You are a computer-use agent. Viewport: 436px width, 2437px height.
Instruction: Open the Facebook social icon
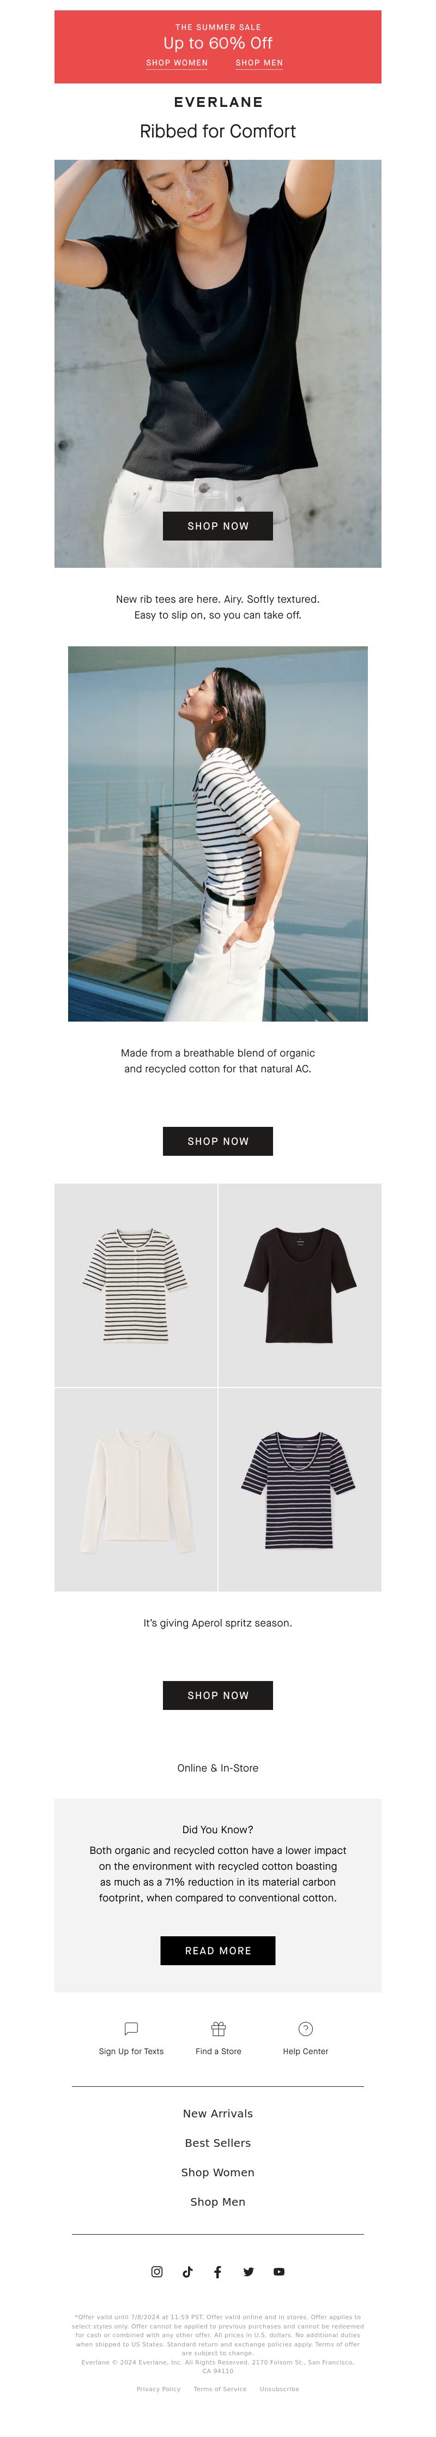pyautogui.click(x=217, y=2271)
